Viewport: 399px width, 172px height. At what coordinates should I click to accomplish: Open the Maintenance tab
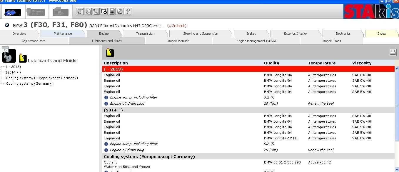point(63,34)
